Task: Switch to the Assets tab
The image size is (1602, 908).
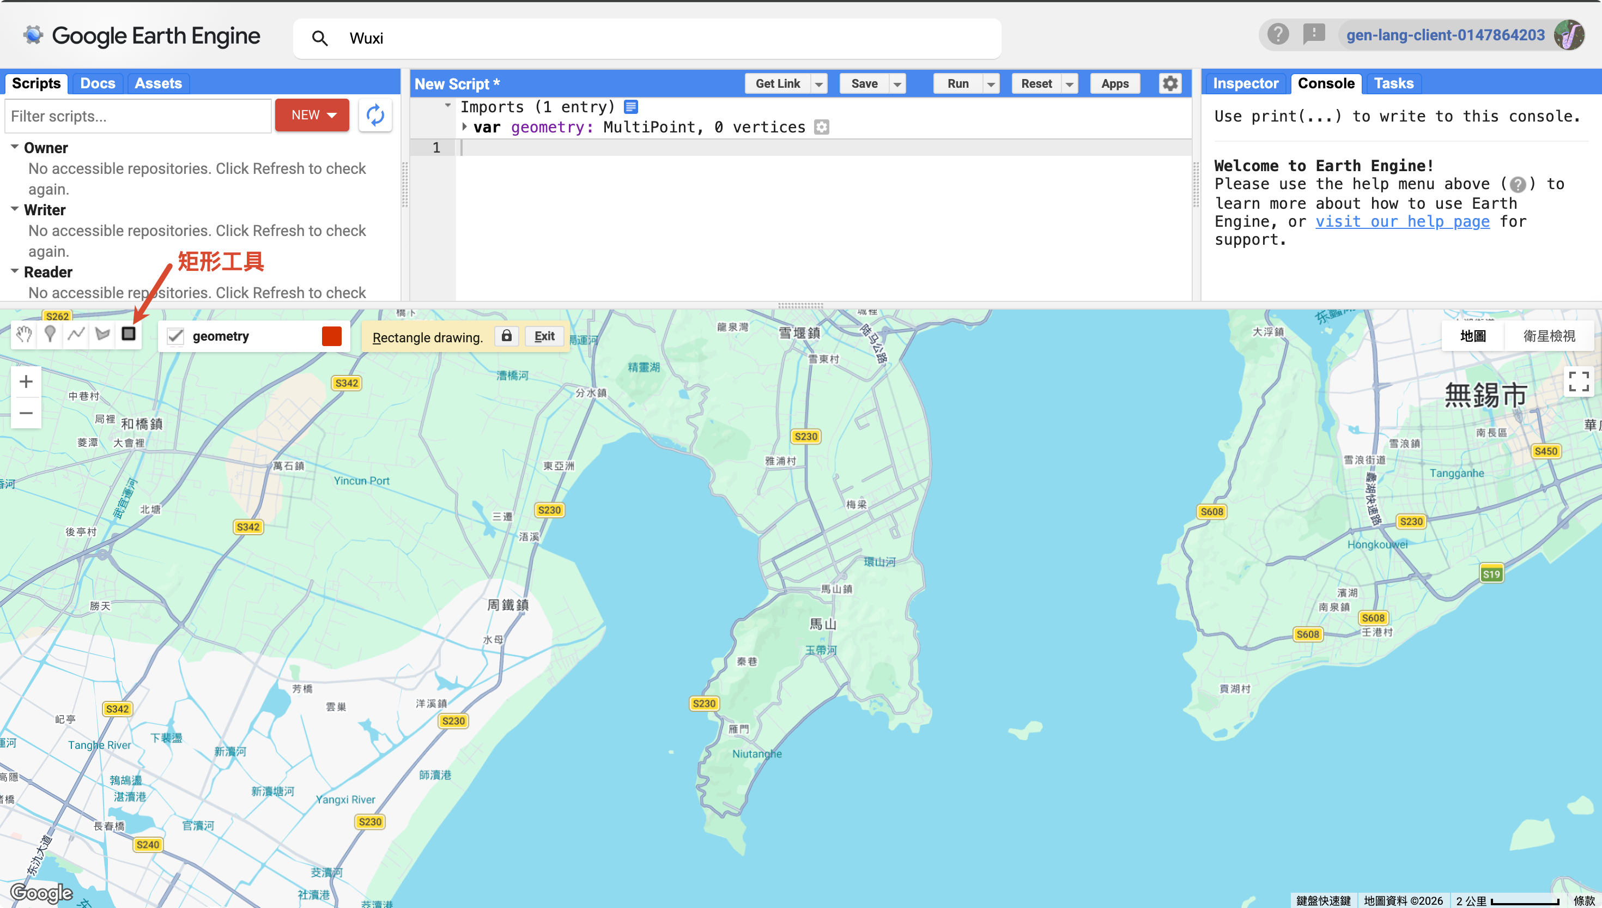Action: [x=159, y=83]
